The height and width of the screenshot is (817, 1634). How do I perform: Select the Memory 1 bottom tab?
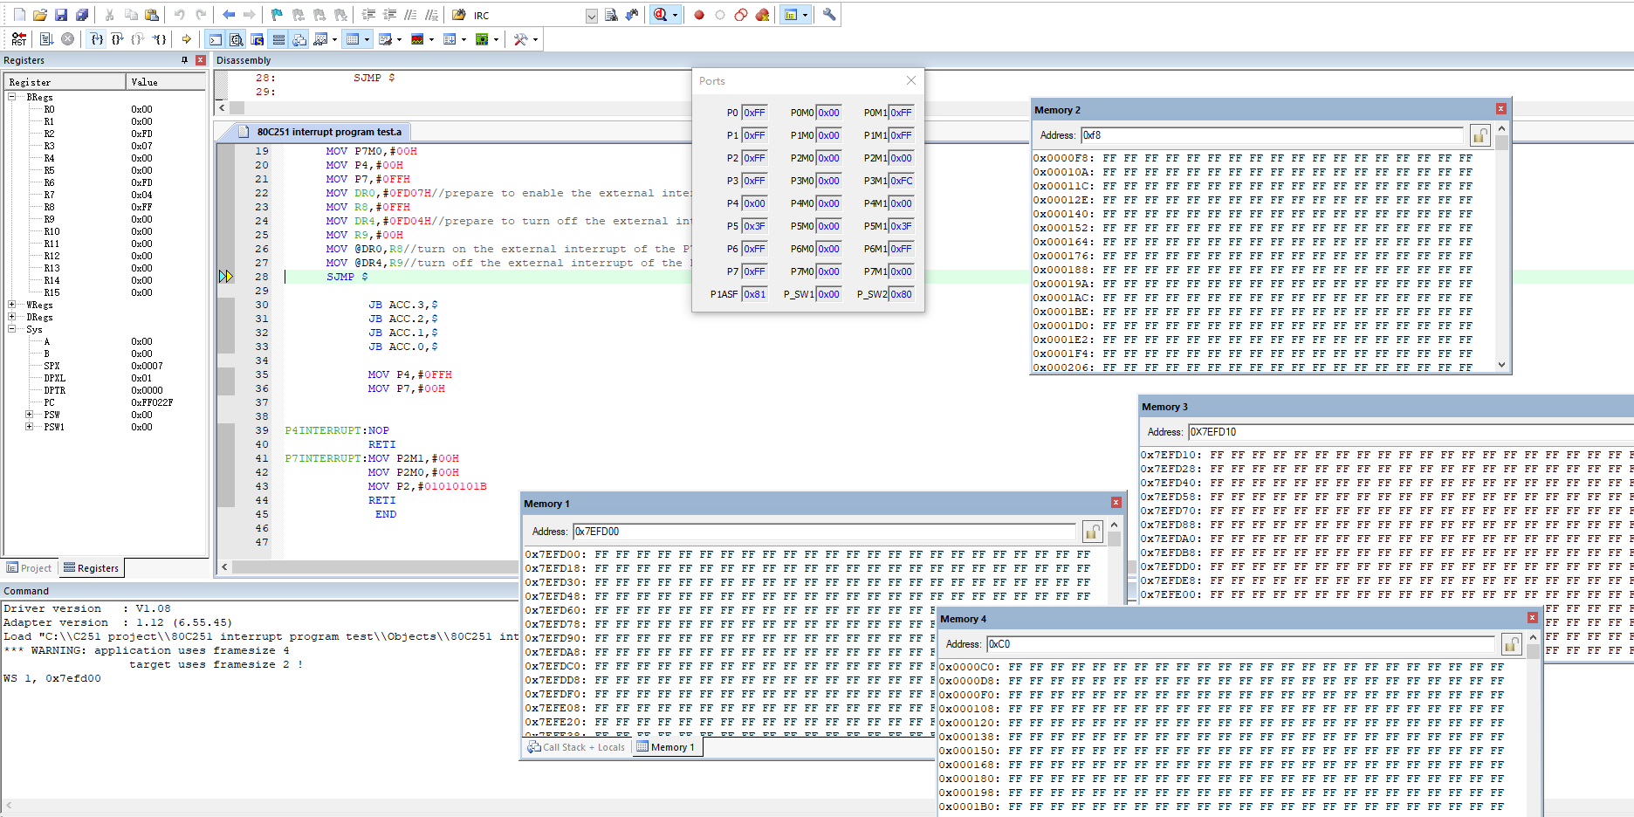coord(666,747)
